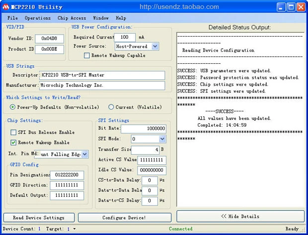Enable the Remote Wakeup Capable checkbox
The height and width of the screenshot is (235, 308).
[x=87, y=56]
